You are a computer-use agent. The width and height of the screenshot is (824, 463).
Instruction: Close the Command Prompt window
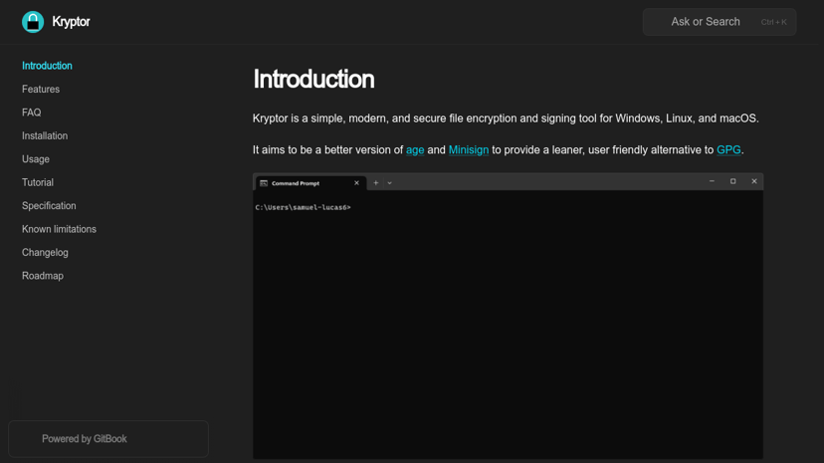pos(754,181)
